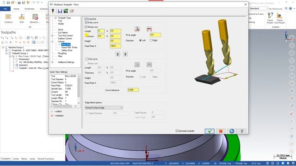Switch to Recent Functions tab
The height and width of the screenshot is (166, 296).
[x=46, y=159]
